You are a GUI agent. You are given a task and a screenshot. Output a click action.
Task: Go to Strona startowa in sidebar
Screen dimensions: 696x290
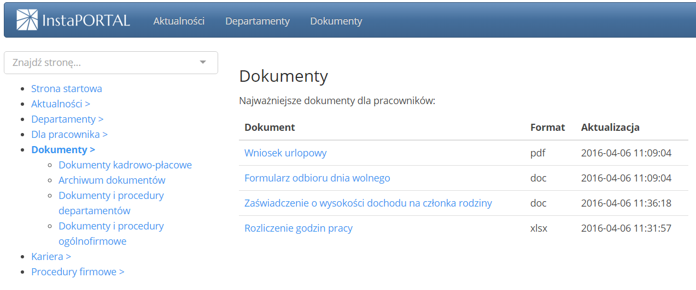tap(66, 88)
